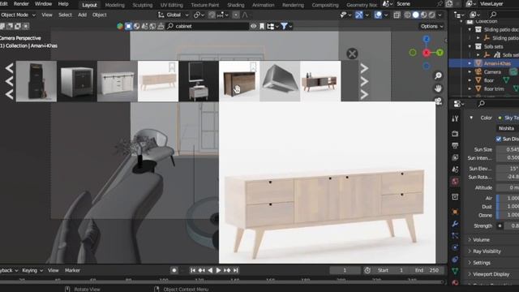This screenshot has width=519, height=292.
Task: Open the Physics properties tab icon
Action: [x=455, y=247]
